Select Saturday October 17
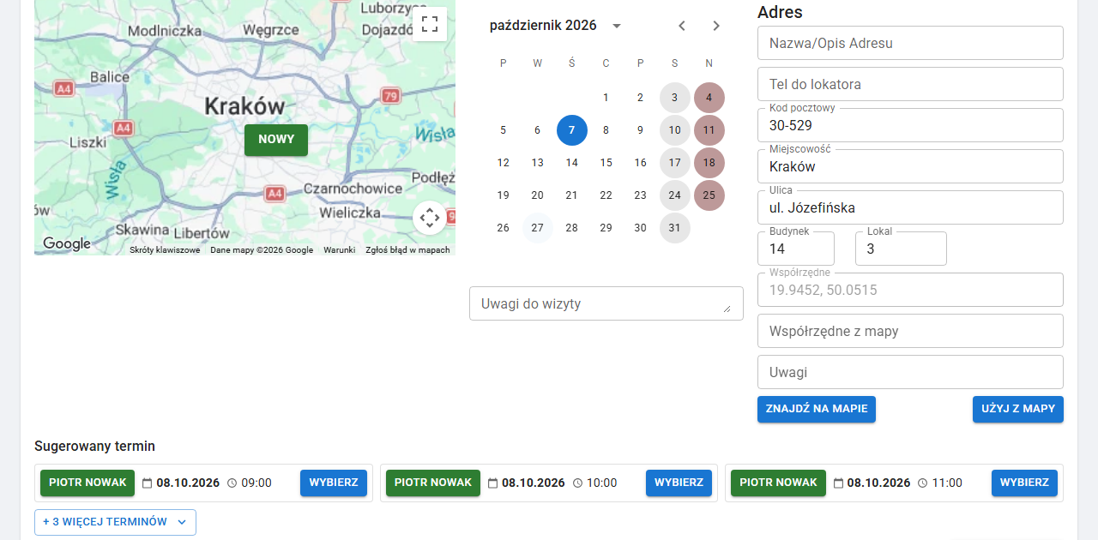Image resolution: width=1098 pixels, height=540 pixels. [675, 163]
